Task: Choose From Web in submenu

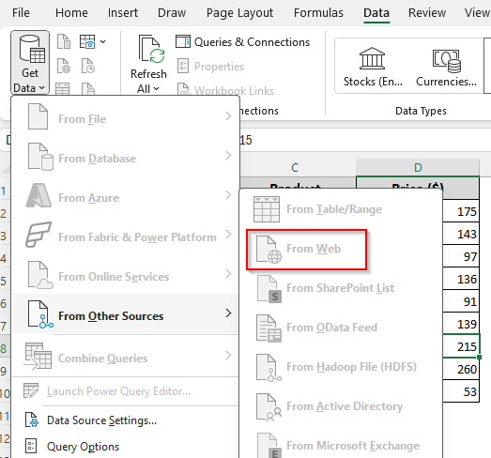Action: point(341,249)
